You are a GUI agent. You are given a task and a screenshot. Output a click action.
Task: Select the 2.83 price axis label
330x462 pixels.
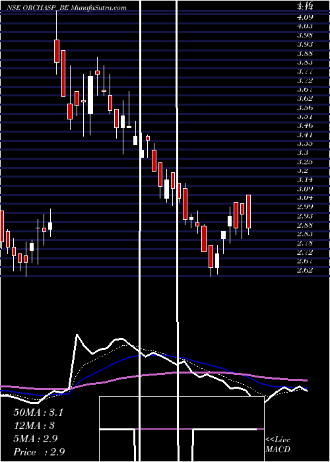coord(305,234)
